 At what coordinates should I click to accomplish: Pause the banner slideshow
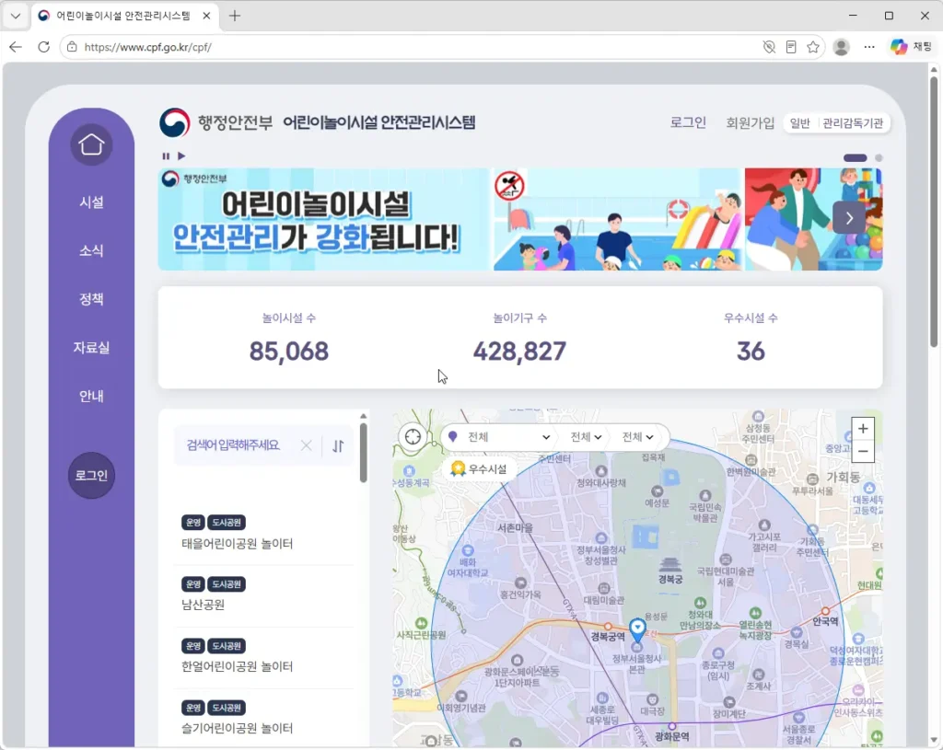pos(166,156)
